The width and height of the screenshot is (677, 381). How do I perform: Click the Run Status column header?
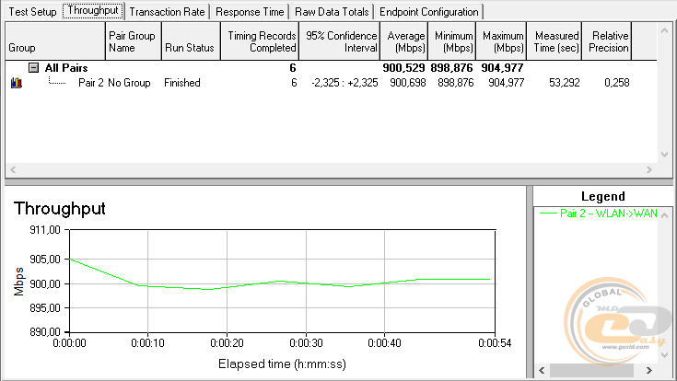tap(191, 41)
